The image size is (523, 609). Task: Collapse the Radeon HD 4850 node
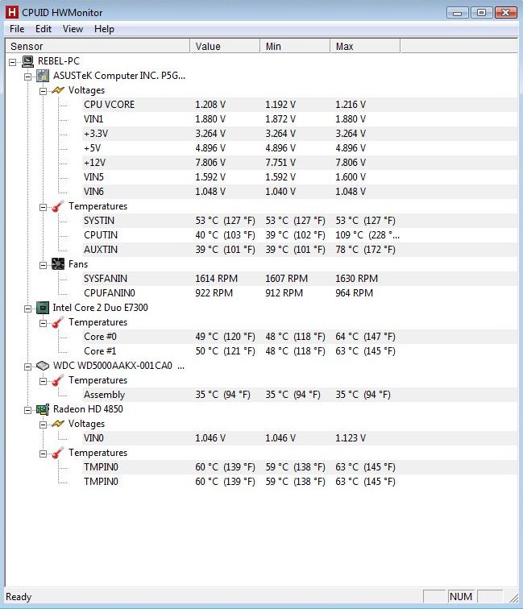tap(28, 410)
